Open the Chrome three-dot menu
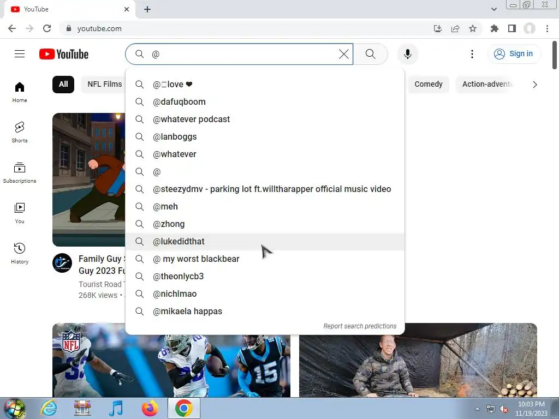 click(x=547, y=28)
